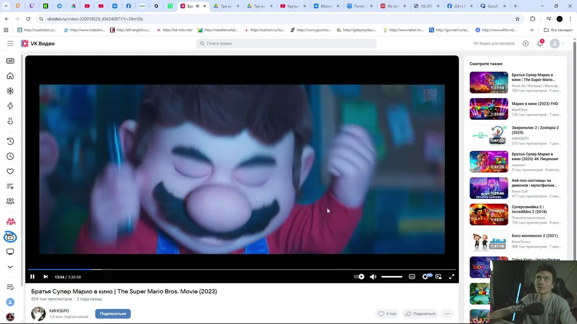The image size is (577, 324).
Task: Open watch history icon in sidebar
Action: pyautogui.click(x=10, y=141)
